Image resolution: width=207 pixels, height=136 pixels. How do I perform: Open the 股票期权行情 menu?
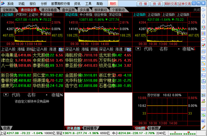coord(60,4)
